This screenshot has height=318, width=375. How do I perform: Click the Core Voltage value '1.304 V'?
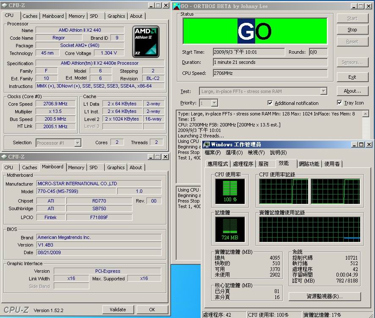pos(109,53)
